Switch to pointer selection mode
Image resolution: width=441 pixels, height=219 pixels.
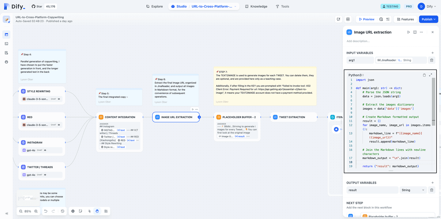click(x=89, y=211)
